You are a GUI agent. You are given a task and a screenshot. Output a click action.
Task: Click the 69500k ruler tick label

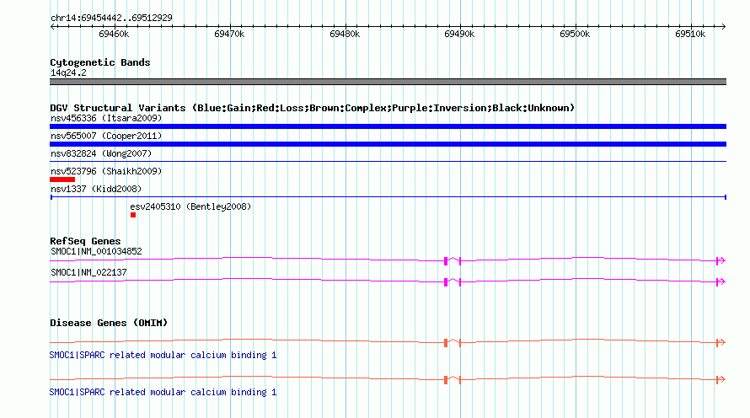pyautogui.click(x=575, y=34)
